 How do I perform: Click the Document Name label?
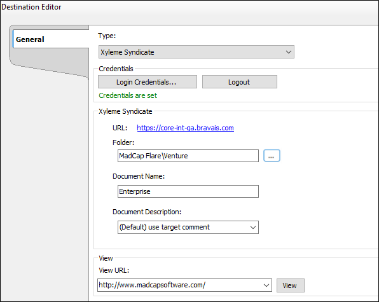[139, 176]
